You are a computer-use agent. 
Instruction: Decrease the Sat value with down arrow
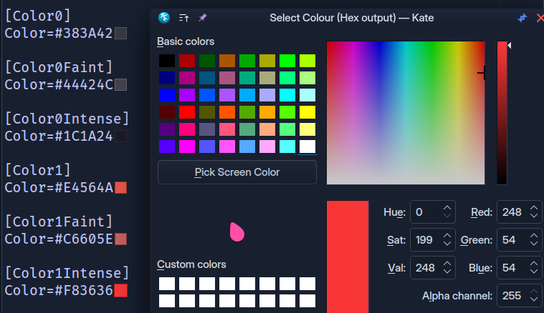447,244
